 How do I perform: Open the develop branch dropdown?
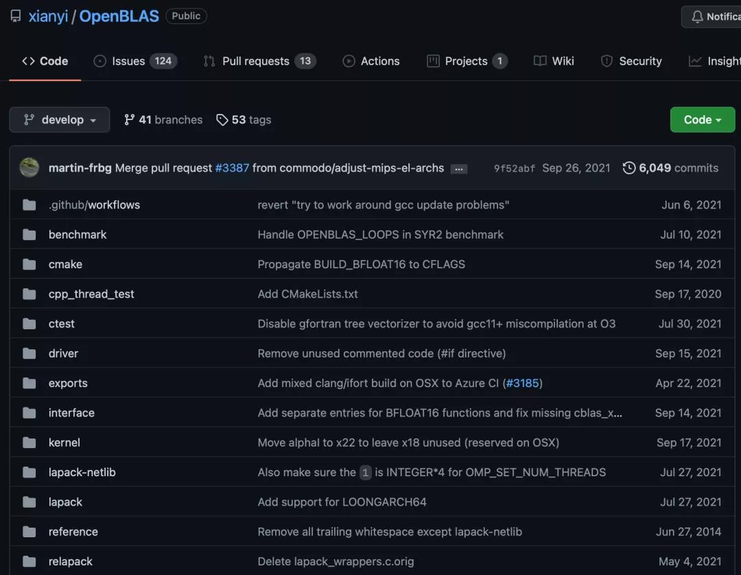(59, 119)
